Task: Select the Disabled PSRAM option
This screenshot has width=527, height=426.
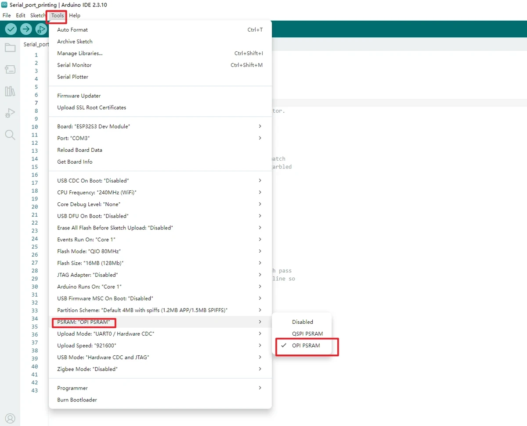Action: [x=302, y=322]
